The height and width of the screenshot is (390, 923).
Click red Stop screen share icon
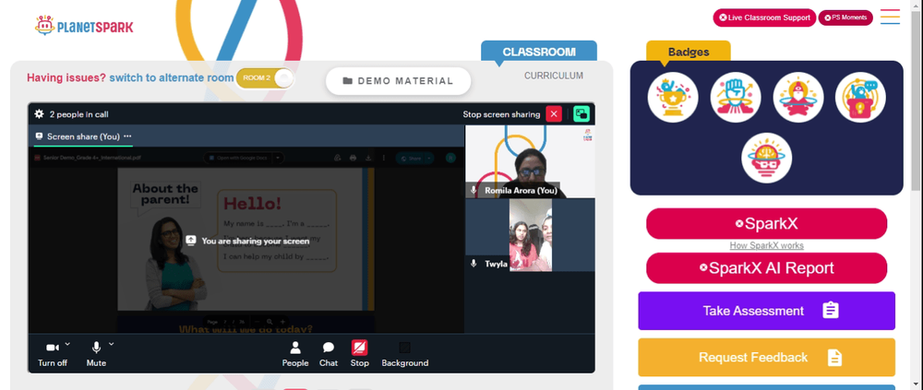pyautogui.click(x=360, y=348)
